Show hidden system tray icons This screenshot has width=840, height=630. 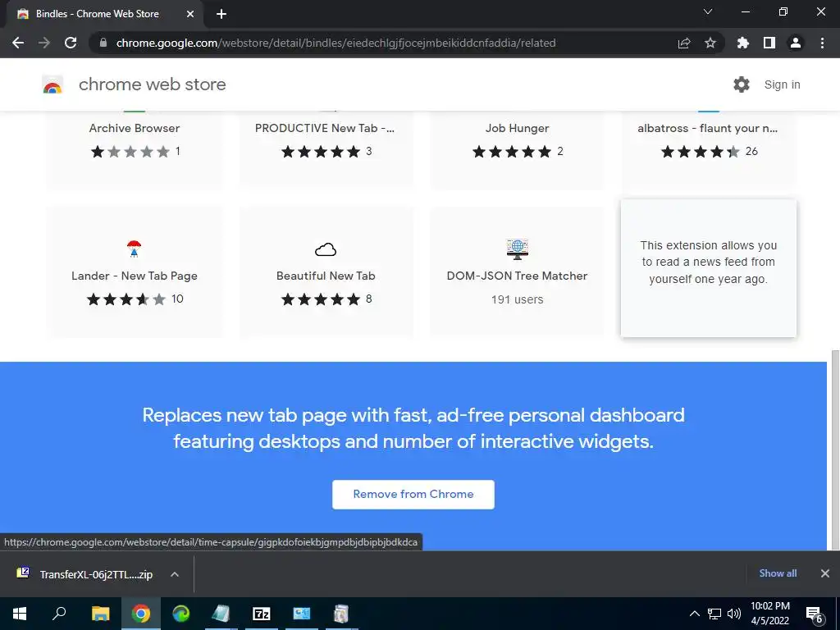coord(694,614)
